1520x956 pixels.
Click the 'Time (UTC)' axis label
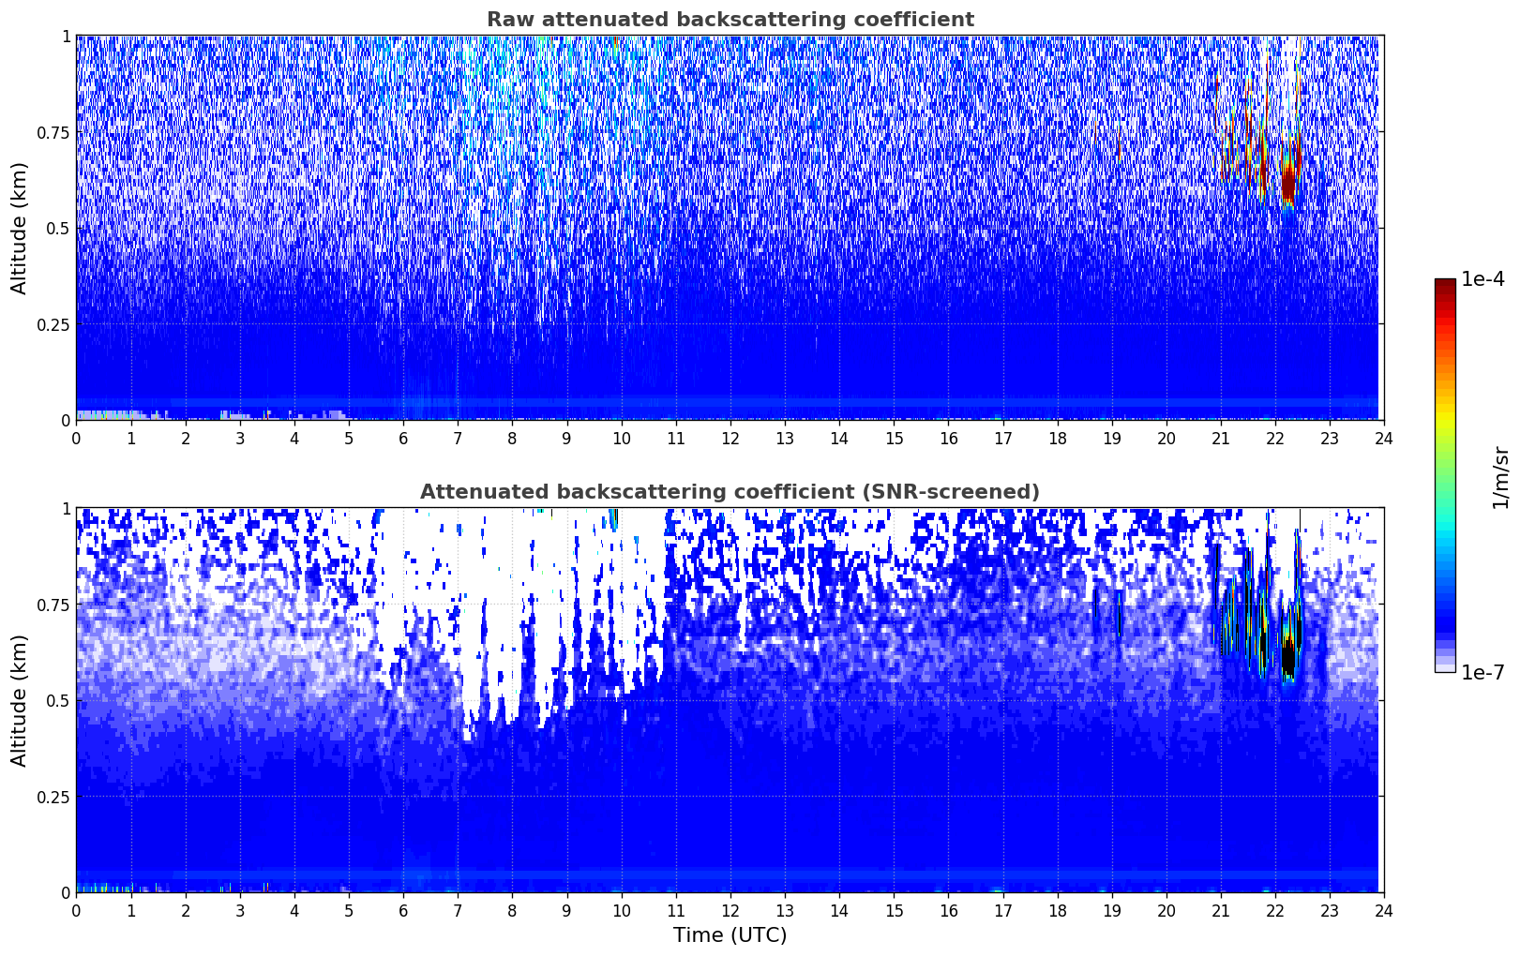click(730, 935)
